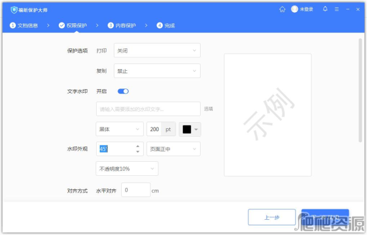The width and height of the screenshot is (367, 235).
Task: Open position dropdown showing 页面正中
Action: [x=174, y=149]
